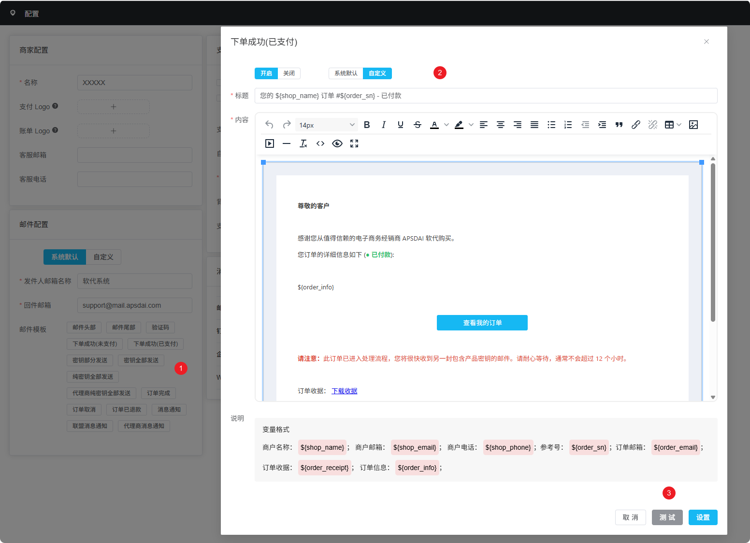The height and width of the screenshot is (543, 750).
Task: Open the table insert dropdown
Action: [678, 125]
